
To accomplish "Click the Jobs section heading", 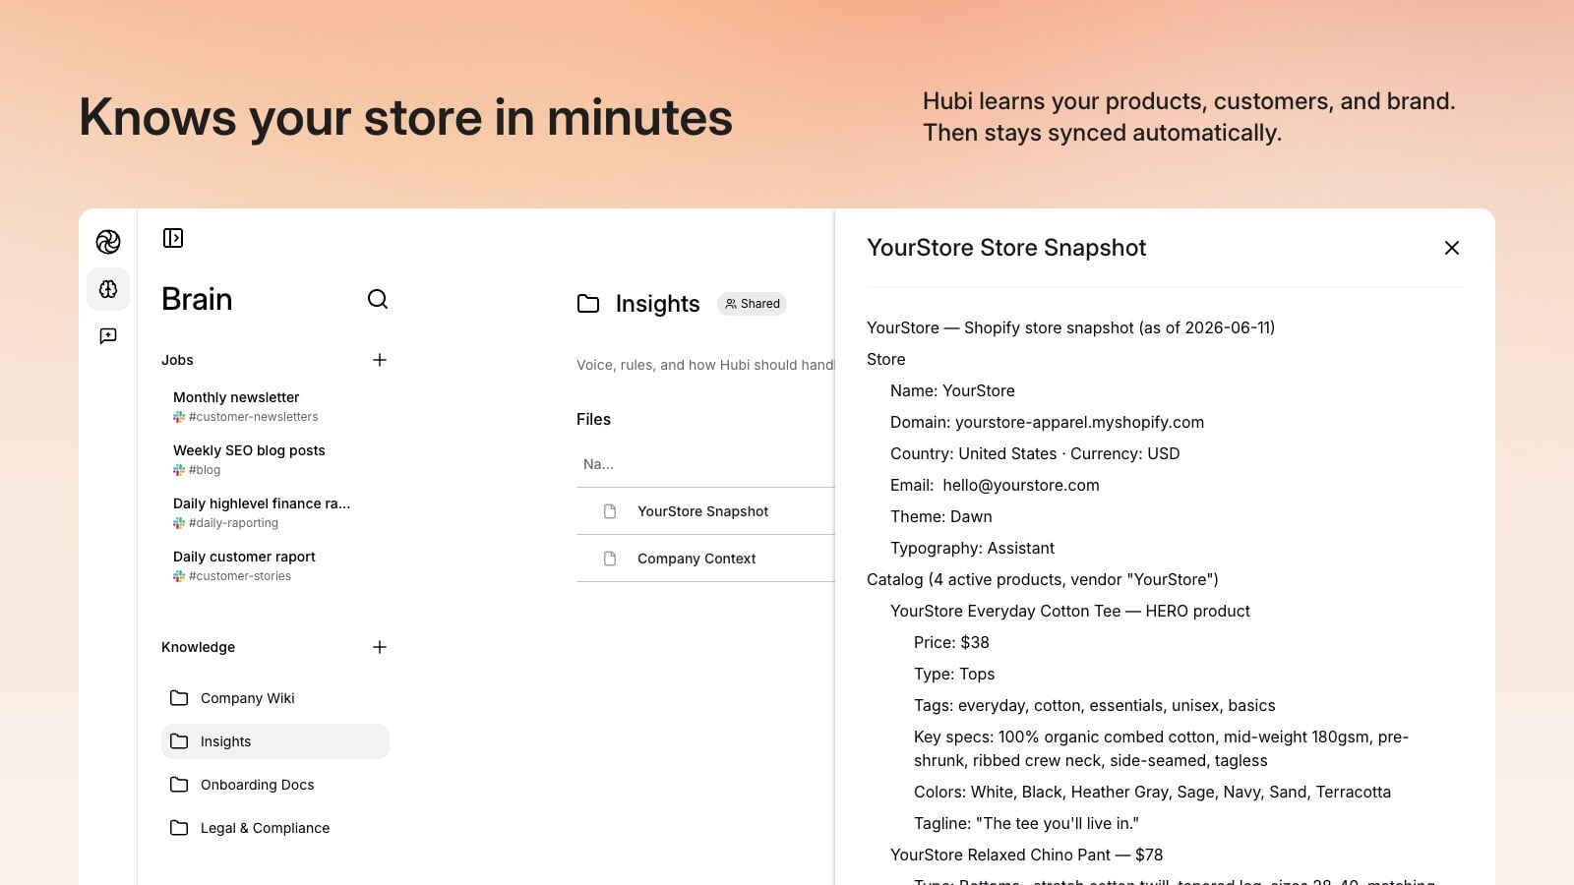I will (177, 360).
